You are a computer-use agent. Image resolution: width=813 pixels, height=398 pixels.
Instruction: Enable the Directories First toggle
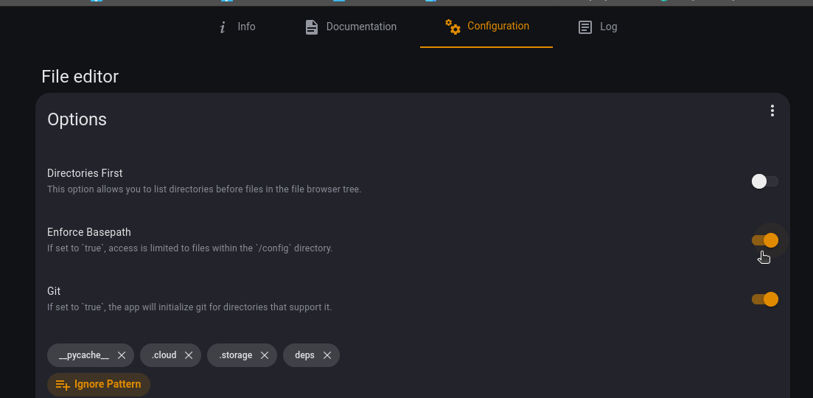[x=765, y=181]
